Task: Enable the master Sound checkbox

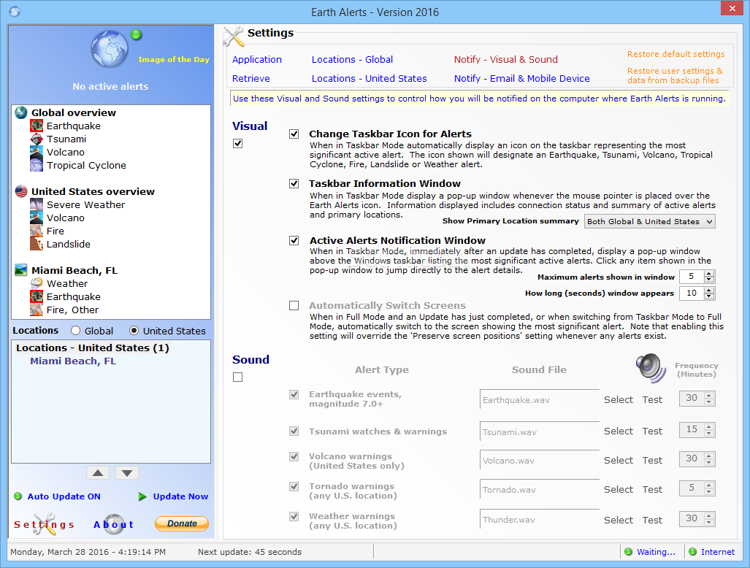Action: [238, 377]
